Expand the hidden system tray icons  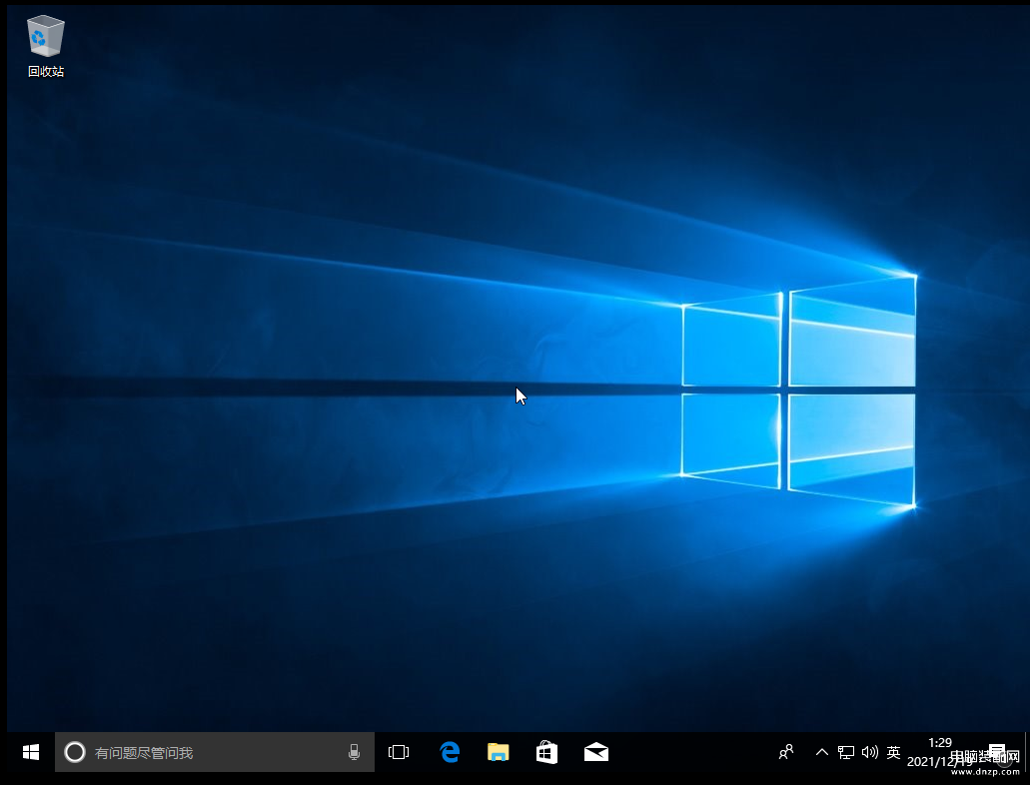pyautogui.click(x=822, y=752)
